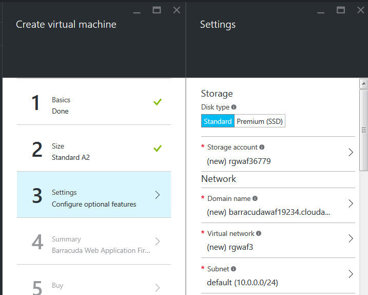This screenshot has height=295, width=368.
Task: Click the Storage section heading
Action: [217, 94]
